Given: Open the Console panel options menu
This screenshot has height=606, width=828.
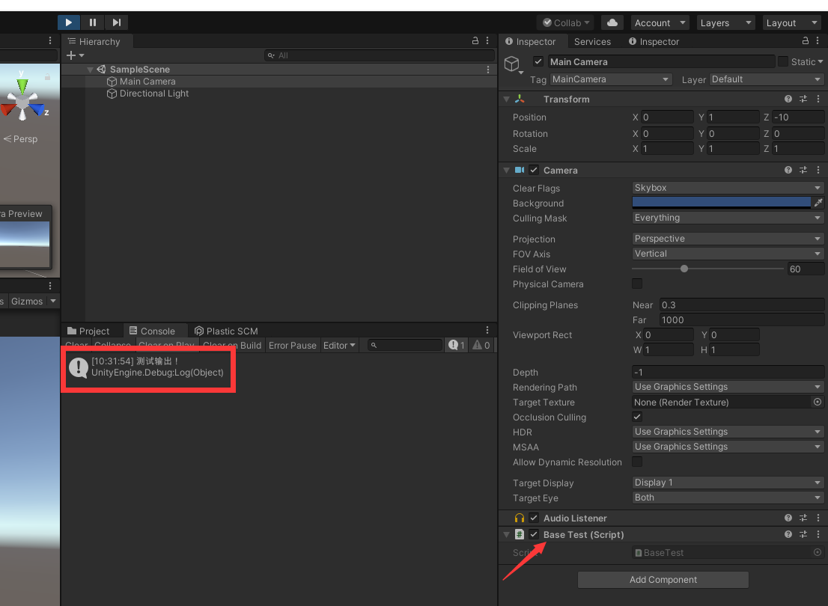Looking at the screenshot, I should 487,331.
